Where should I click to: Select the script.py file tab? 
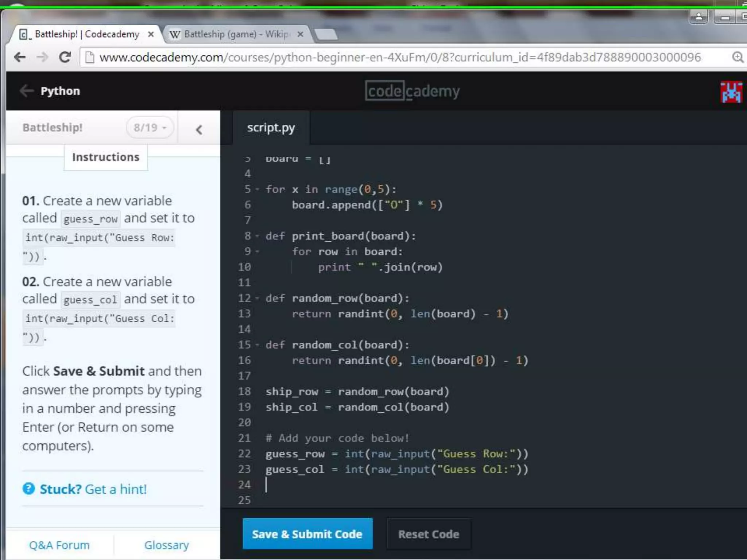[x=271, y=128]
